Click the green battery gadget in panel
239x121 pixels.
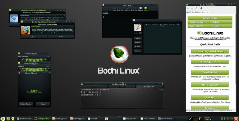pos(207,119)
